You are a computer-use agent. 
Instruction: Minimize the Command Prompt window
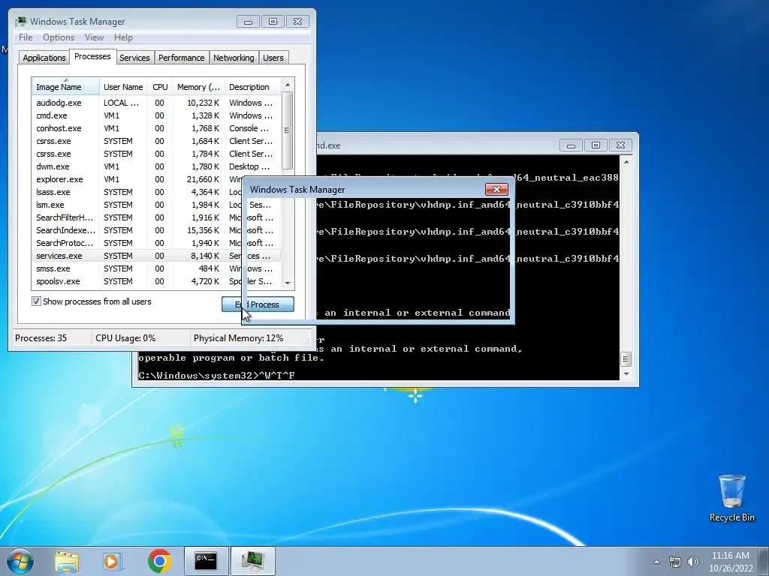click(x=571, y=145)
